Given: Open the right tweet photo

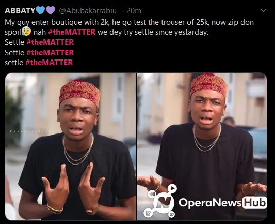Looking at the screenshot, I should (202, 146).
